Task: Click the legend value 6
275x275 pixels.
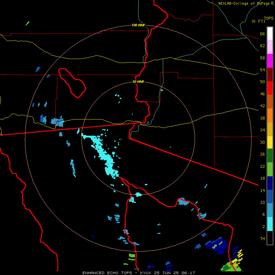Action: point(264,215)
